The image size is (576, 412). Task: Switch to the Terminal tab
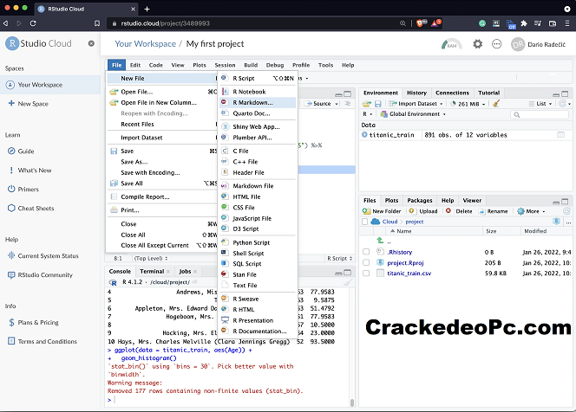click(x=152, y=271)
